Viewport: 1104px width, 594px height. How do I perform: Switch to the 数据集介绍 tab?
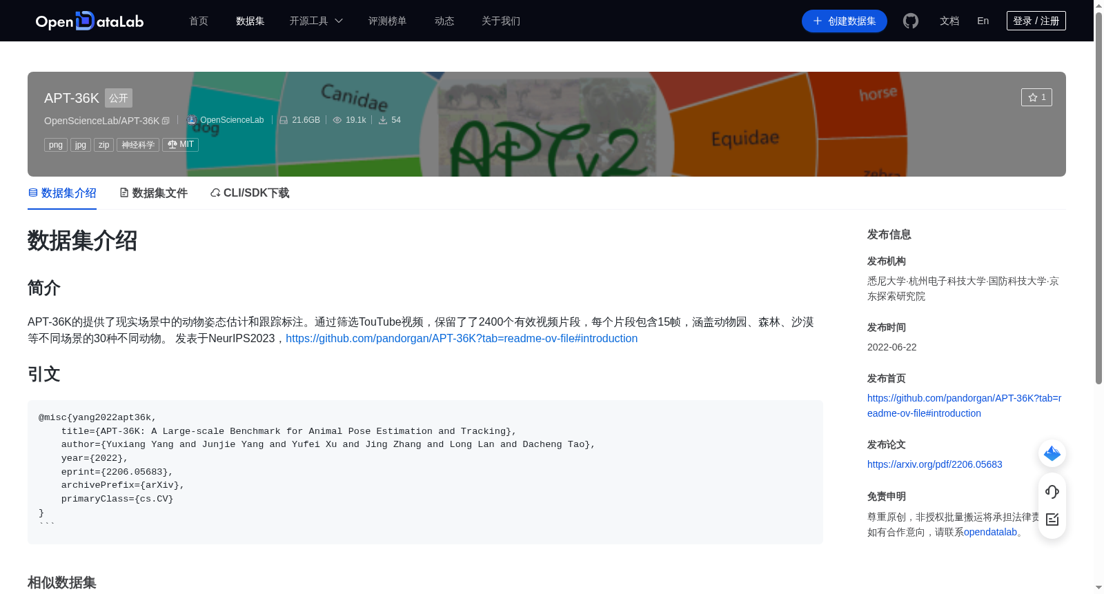[62, 193]
